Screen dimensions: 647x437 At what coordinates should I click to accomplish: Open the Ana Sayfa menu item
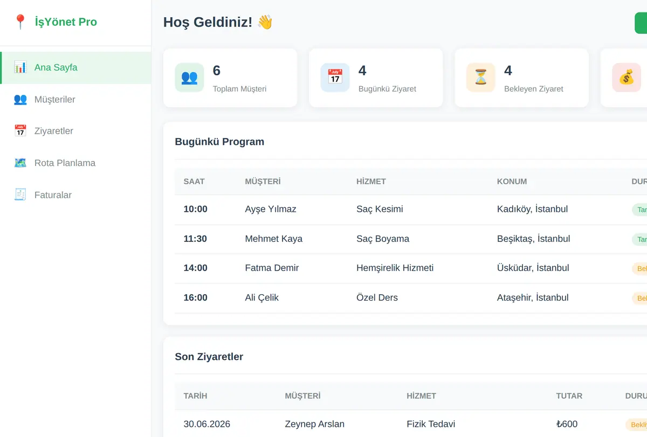pyautogui.click(x=76, y=67)
